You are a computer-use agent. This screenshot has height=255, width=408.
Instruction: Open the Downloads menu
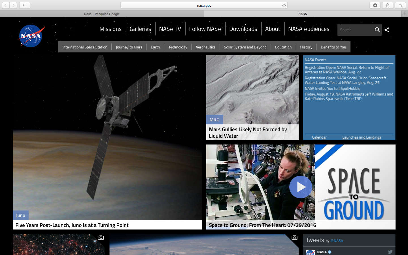point(243,29)
